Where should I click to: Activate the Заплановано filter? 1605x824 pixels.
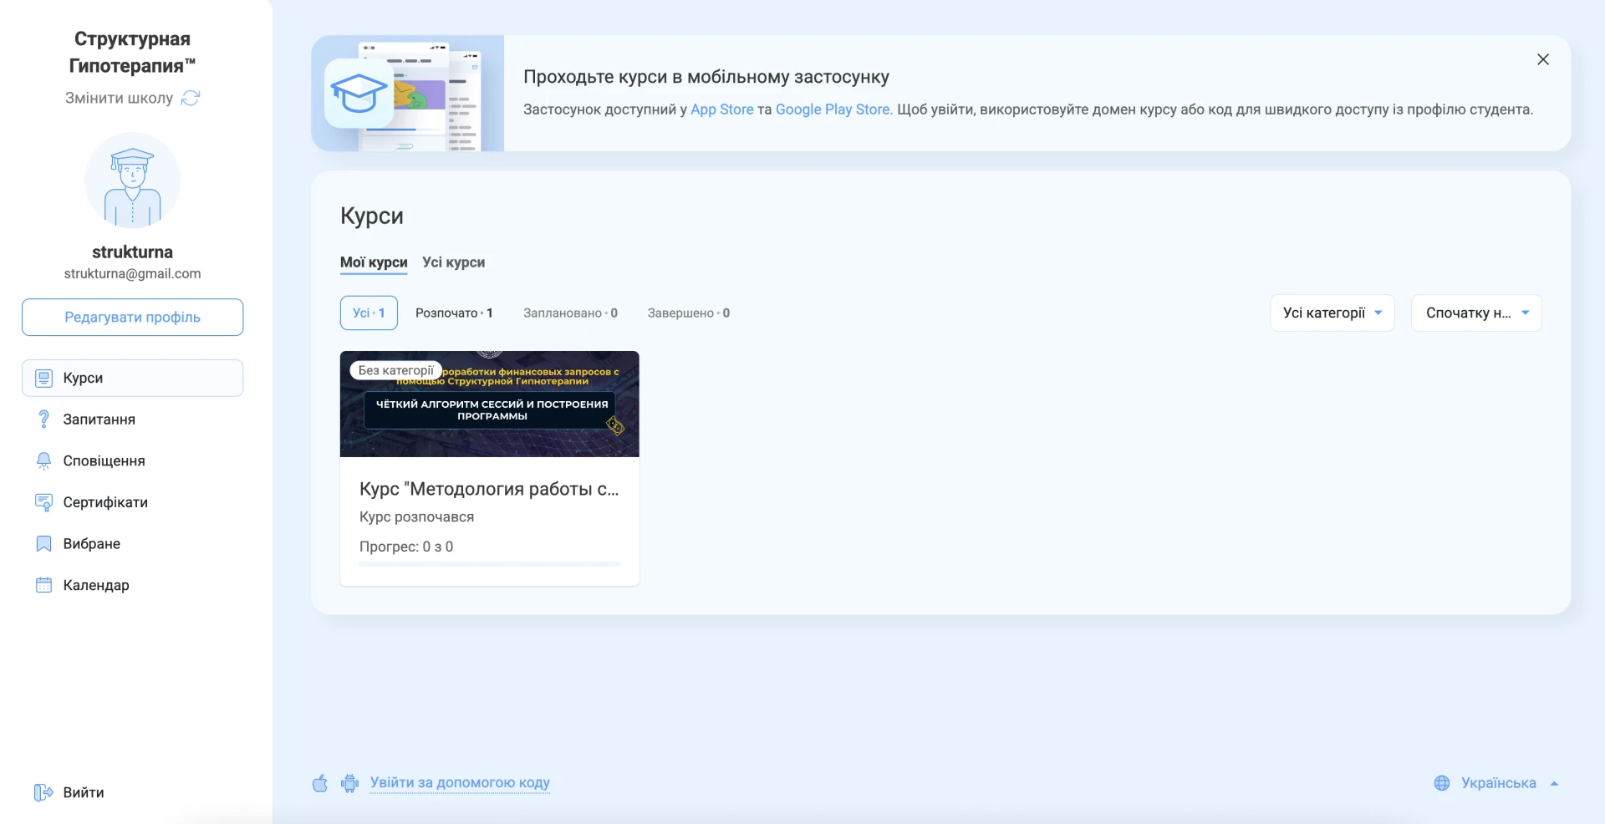[x=570, y=313]
